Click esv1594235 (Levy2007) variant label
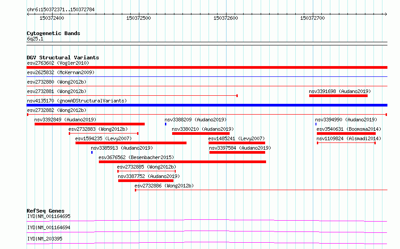The height and width of the screenshot is (249, 400). [x=103, y=138]
